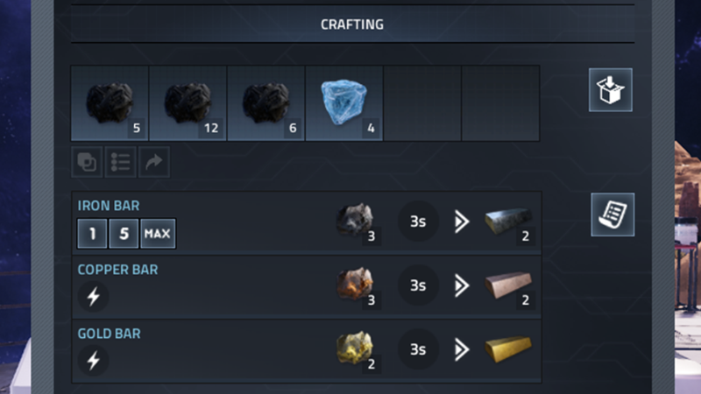The image size is (701, 394).
Task: Click the curved share arrow icon
Action: pos(154,162)
